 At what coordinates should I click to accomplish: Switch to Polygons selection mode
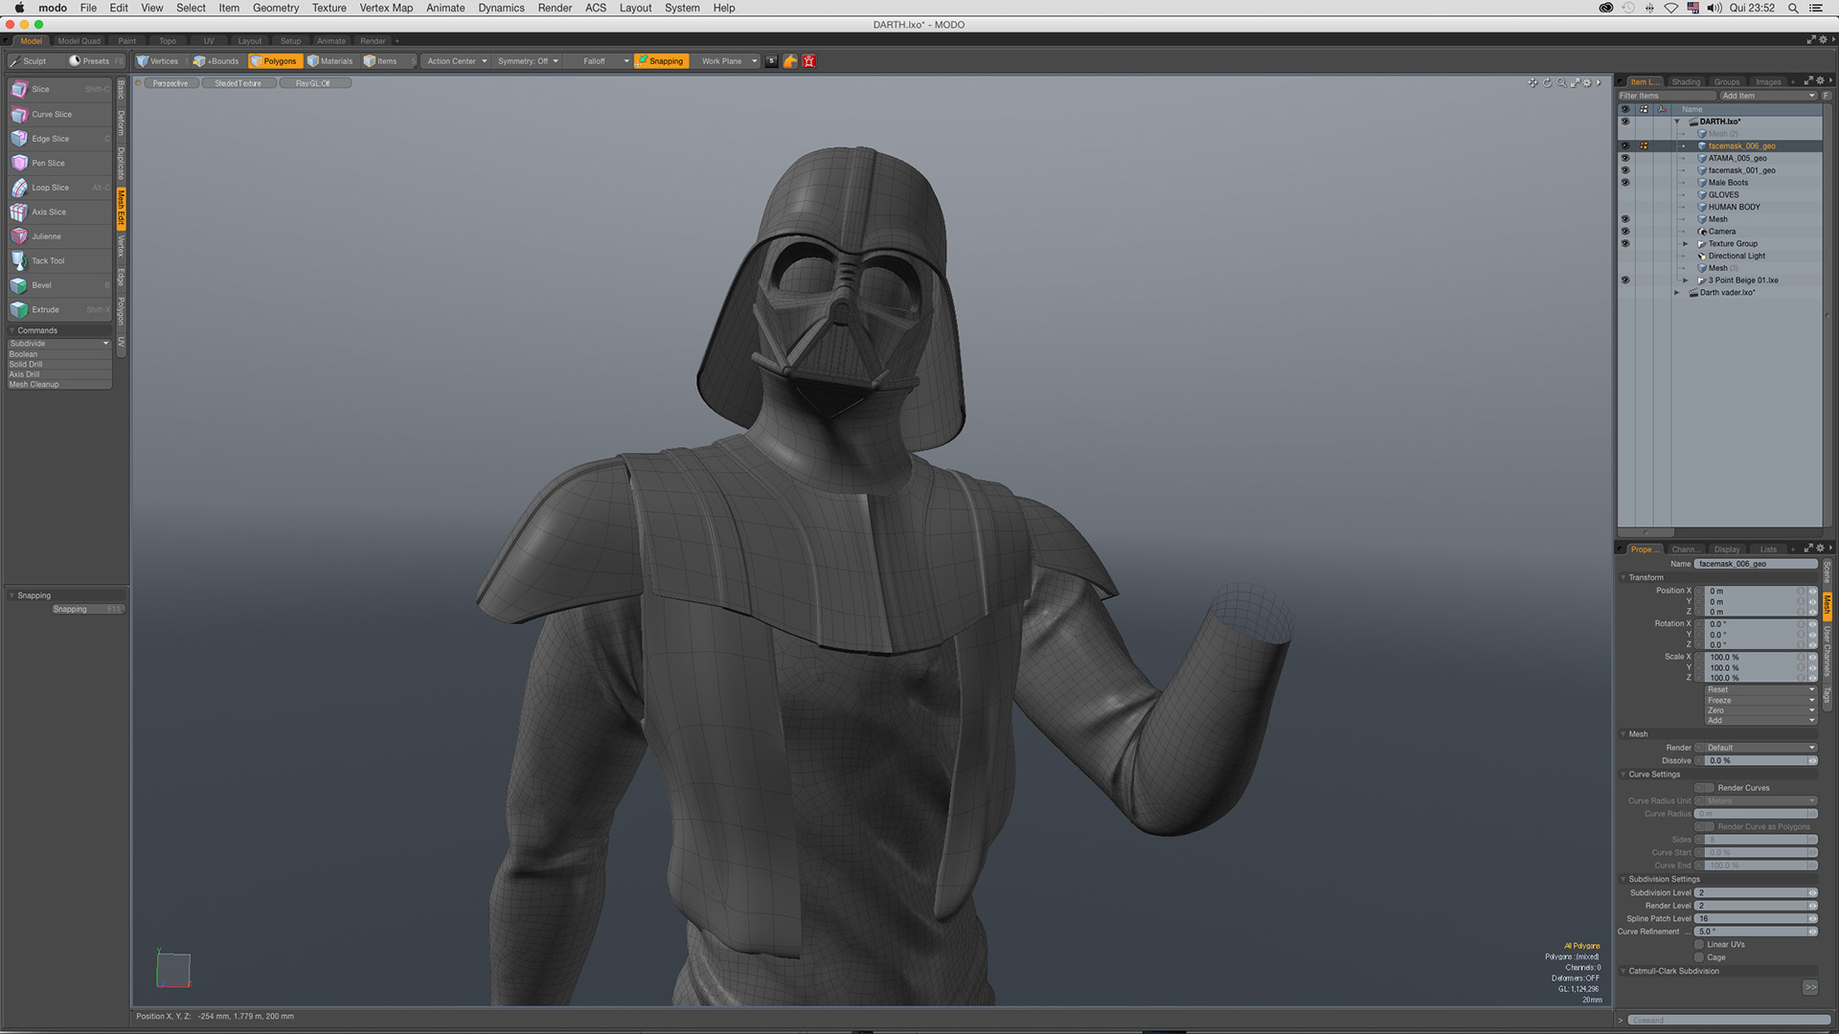point(275,61)
